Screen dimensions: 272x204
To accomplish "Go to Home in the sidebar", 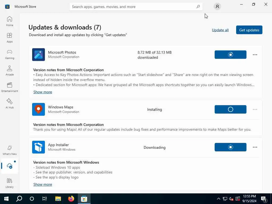I will pos(10,21).
